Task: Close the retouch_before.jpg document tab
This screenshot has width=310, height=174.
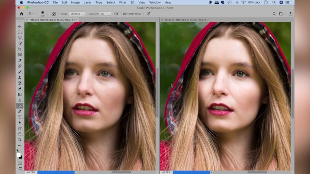Action: coord(27,20)
